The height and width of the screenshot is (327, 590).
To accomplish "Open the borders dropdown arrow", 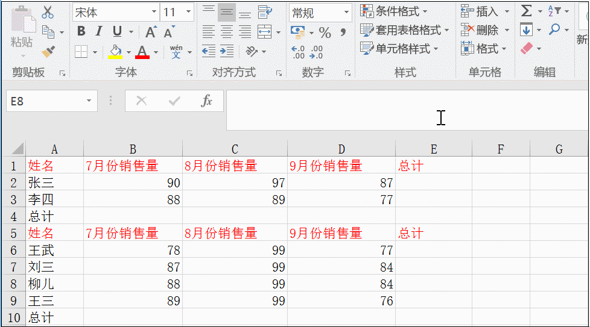I will (95, 52).
